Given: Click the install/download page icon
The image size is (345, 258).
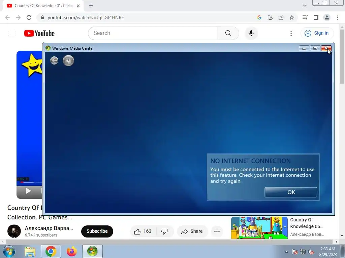Looking at the screenshot, I should 270,17.
